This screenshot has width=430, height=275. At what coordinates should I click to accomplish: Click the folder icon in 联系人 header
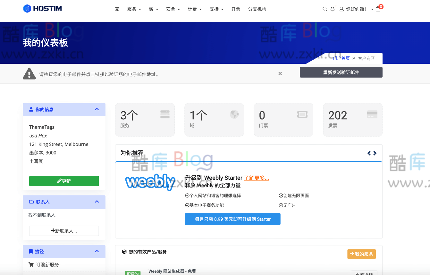[31, 202]
